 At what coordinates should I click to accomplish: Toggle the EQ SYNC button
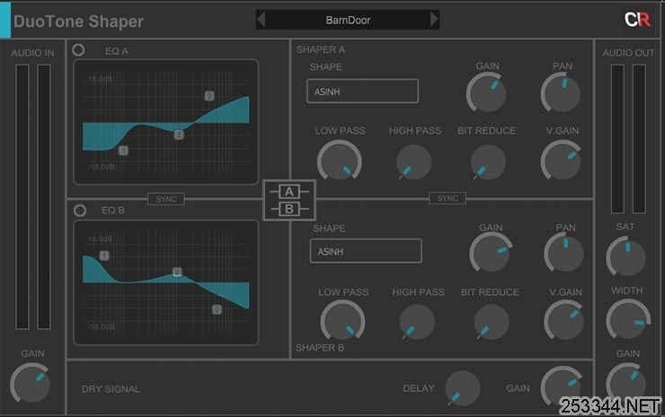click(166, 199)
